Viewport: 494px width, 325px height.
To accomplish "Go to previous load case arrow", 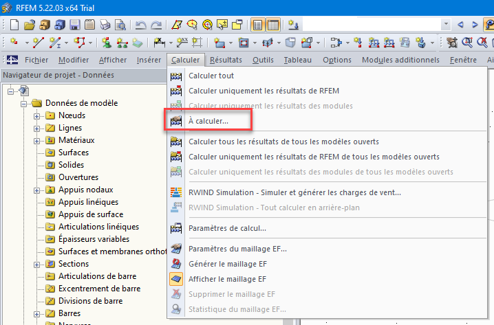I will click(x=460, y=25).
